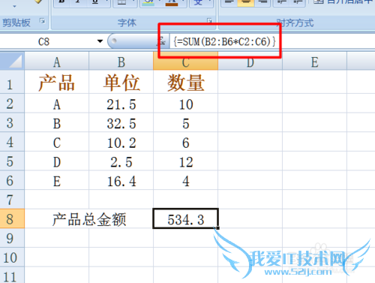
Task: Click the formula bar round resize handle
Action: [x=114, y=41]
